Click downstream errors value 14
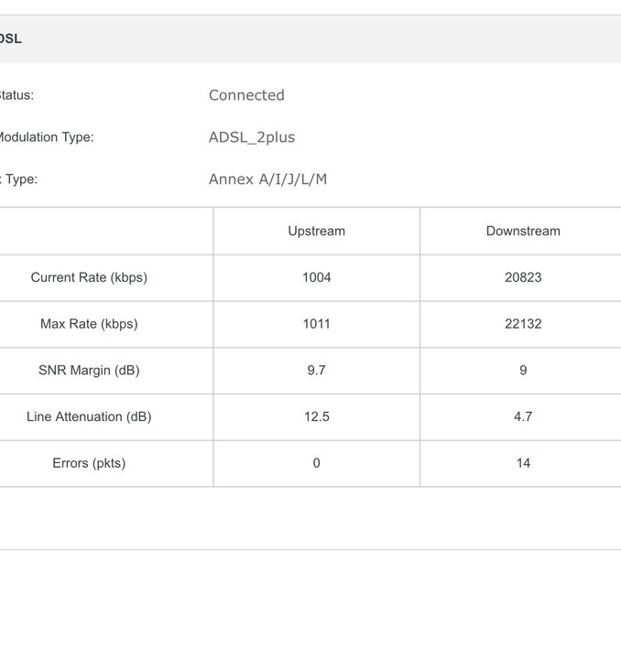621x659 pixels. click(523, 463)
